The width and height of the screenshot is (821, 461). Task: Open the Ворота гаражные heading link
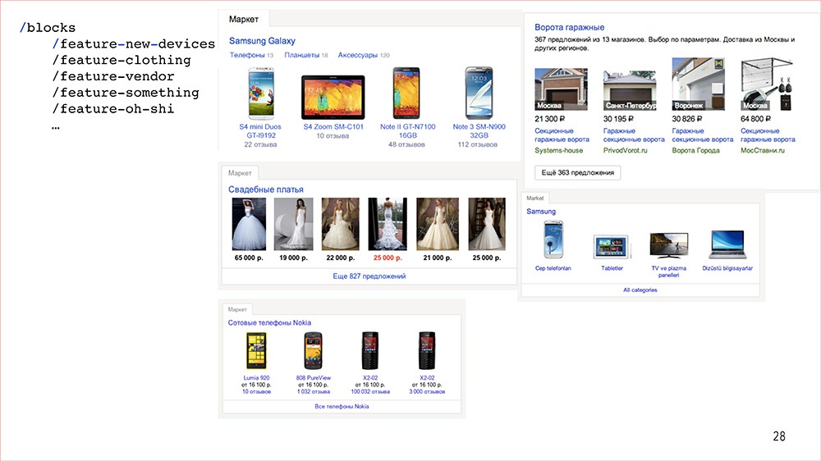pyautogui.click(x=569, y=27)
